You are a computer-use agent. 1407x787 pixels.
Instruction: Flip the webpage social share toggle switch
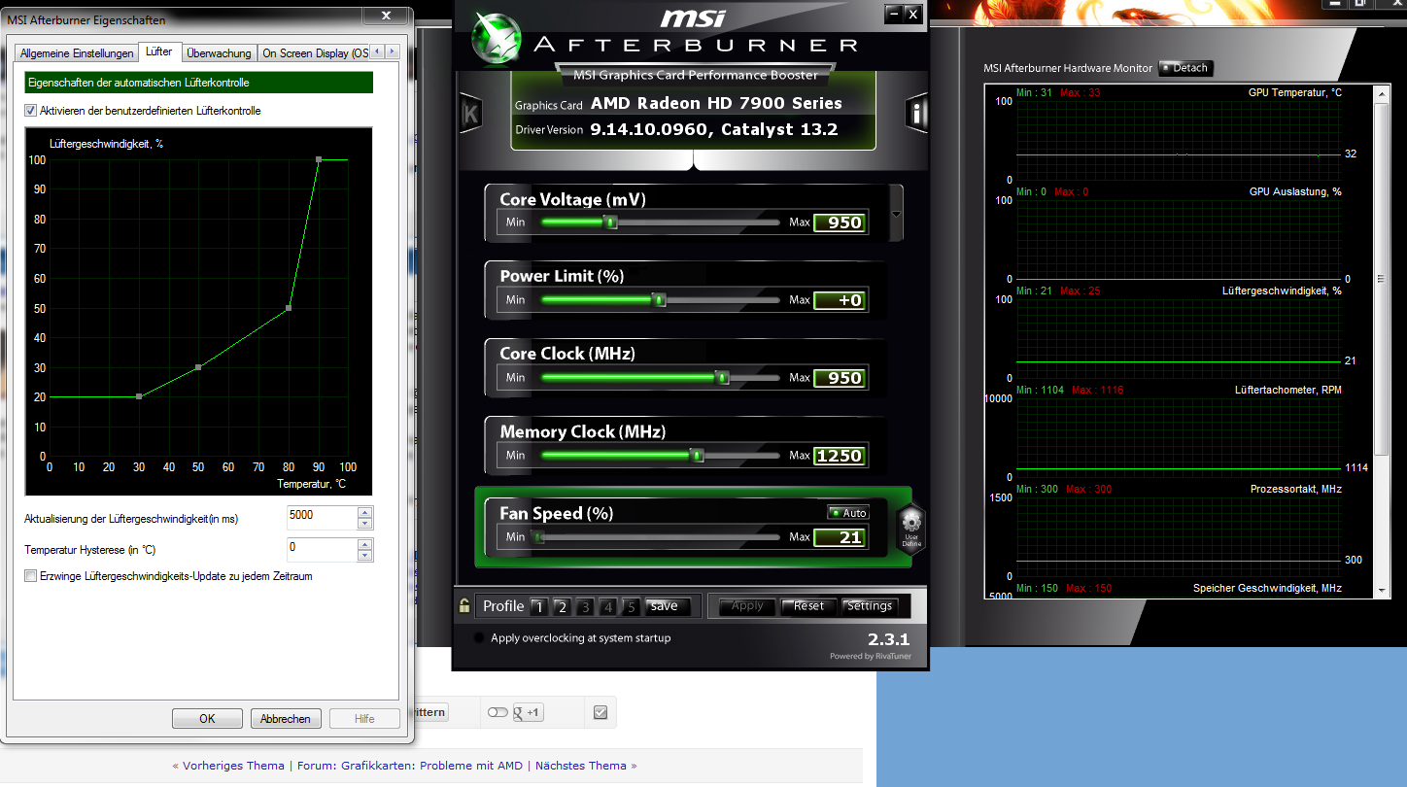(498, 712)
